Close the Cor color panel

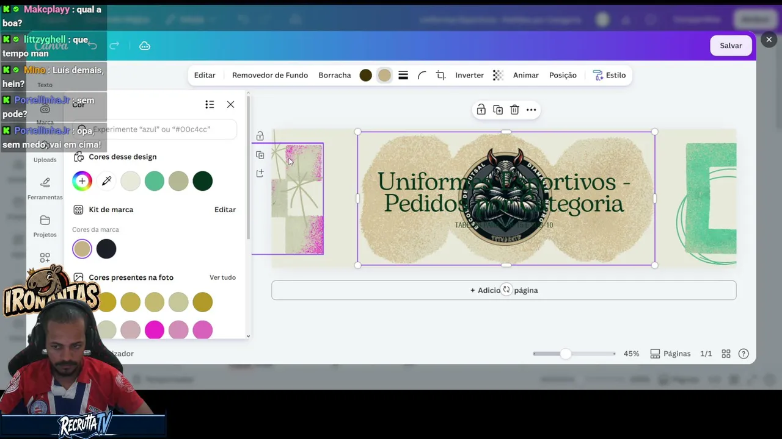pos(230,104)
